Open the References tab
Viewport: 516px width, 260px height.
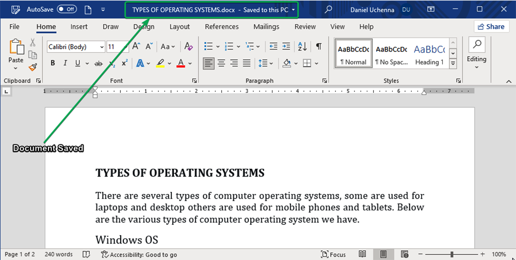(222, 27)
